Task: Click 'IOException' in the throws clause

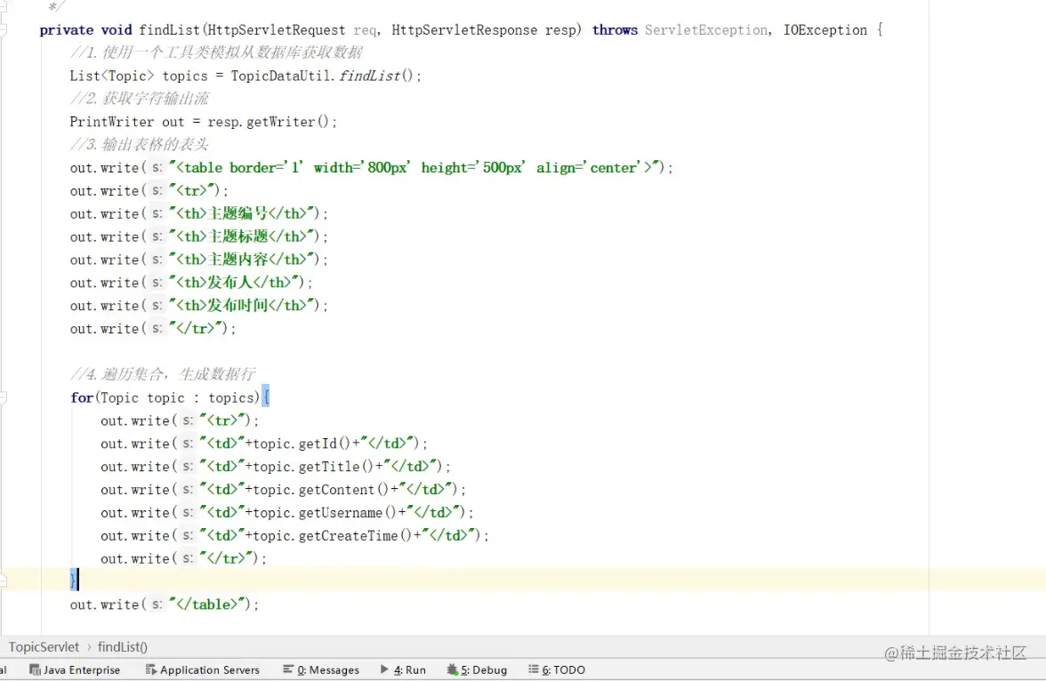Action: [825, 30]
